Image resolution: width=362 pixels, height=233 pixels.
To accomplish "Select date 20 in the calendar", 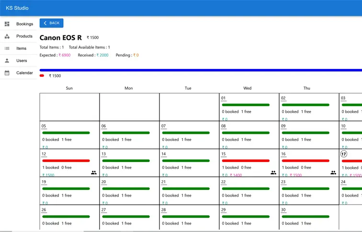I will coord(103,182).
